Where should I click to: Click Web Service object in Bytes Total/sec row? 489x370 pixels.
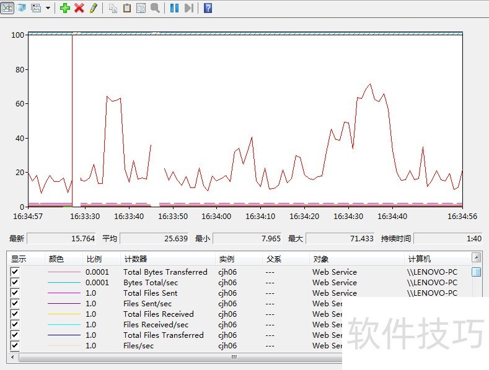[335, 283]
